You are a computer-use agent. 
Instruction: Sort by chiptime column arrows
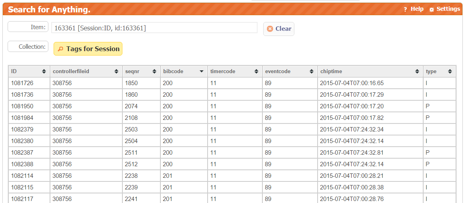pos(417,71)
